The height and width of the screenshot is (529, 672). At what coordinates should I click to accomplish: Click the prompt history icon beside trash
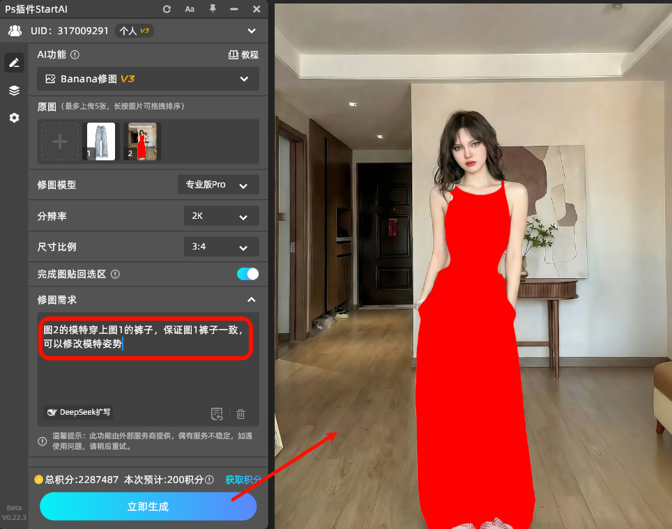[x=217, y=414]
